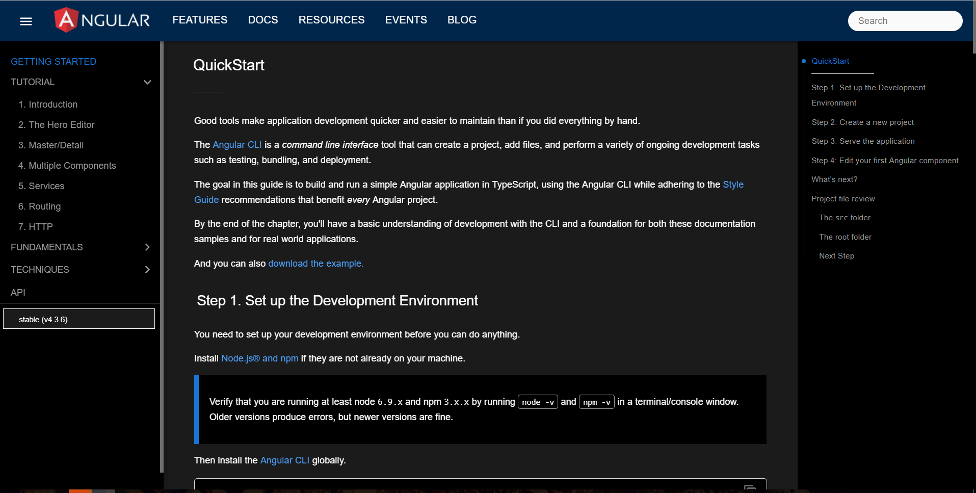
Task: Jump to Step 2 Create a new project
Action: pyautogui.click(x=862, y=122)
